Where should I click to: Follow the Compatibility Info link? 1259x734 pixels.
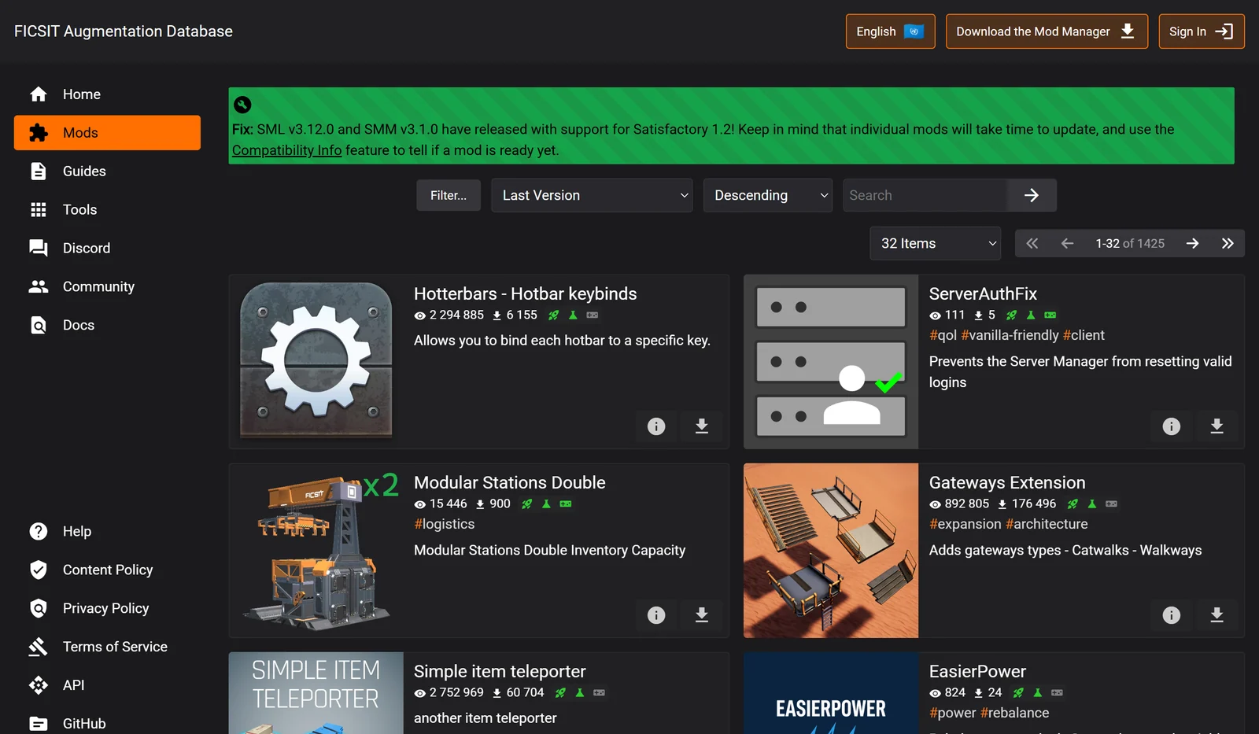tap(286, 150)
